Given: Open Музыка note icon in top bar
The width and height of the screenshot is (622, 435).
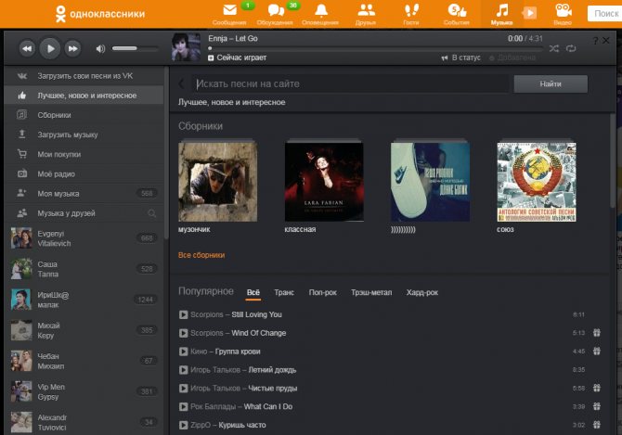Looking at the screenshot, I should (x=502, y=10).
